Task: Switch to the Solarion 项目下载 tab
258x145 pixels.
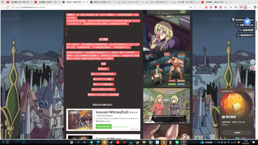Action: [x=159, y=2]
